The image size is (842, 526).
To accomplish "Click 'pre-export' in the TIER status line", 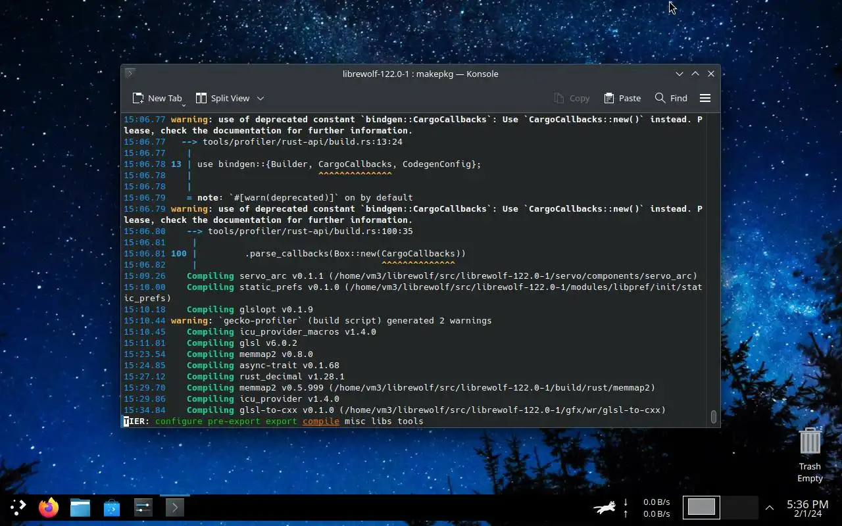I will [x=234, y=421].
